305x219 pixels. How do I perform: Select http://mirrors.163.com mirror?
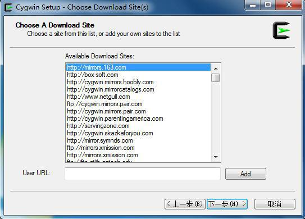(x=138, y=67)
